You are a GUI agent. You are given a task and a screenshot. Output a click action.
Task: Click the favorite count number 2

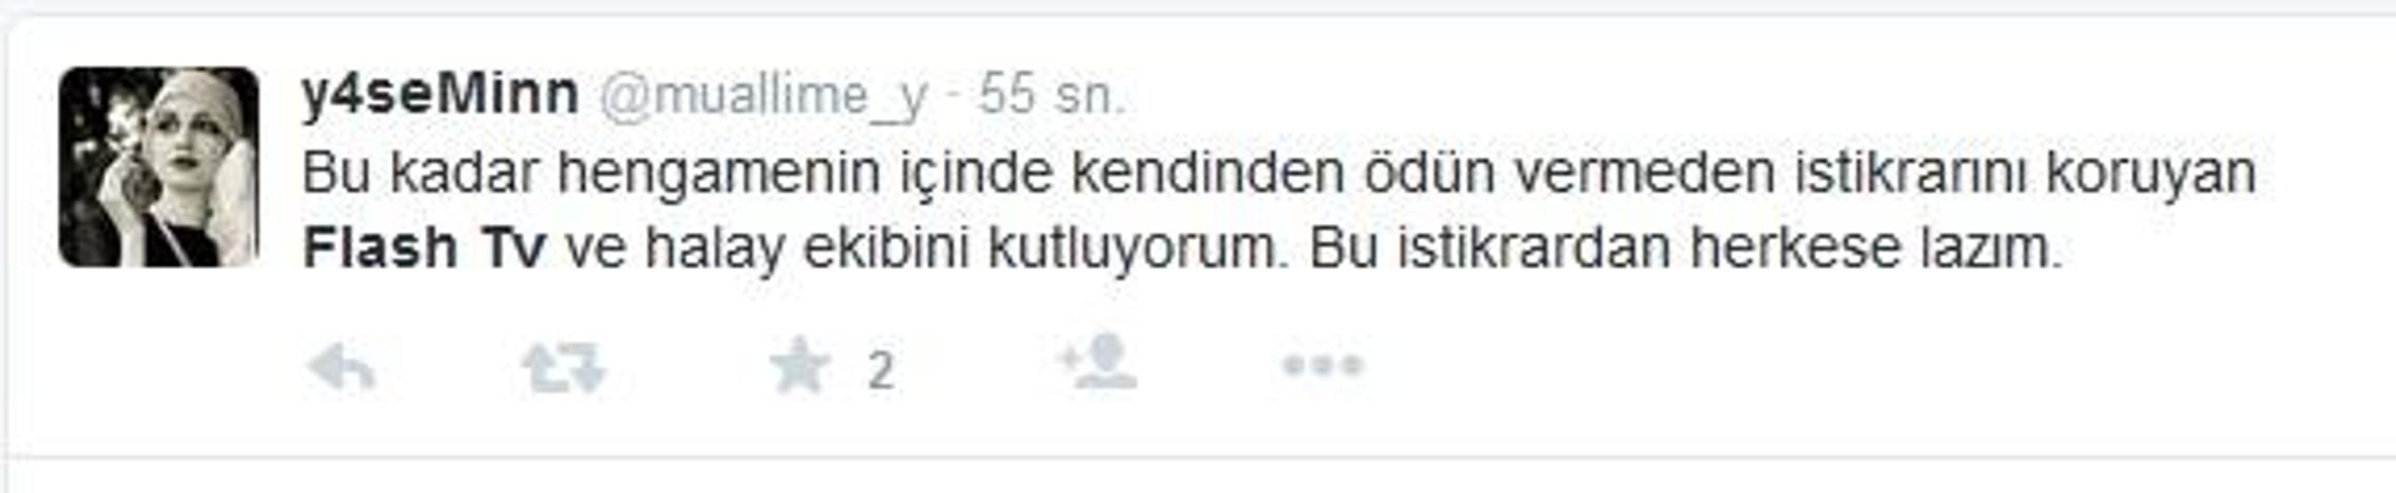click(x=880, y=371)
